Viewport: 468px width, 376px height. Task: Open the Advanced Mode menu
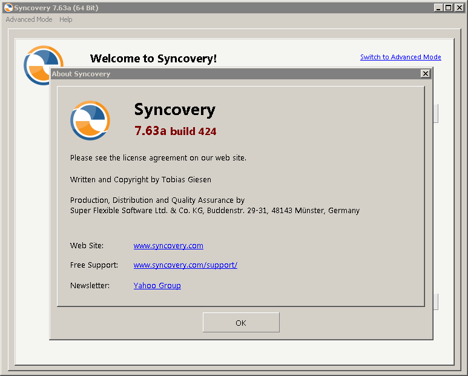coord(29,19)
